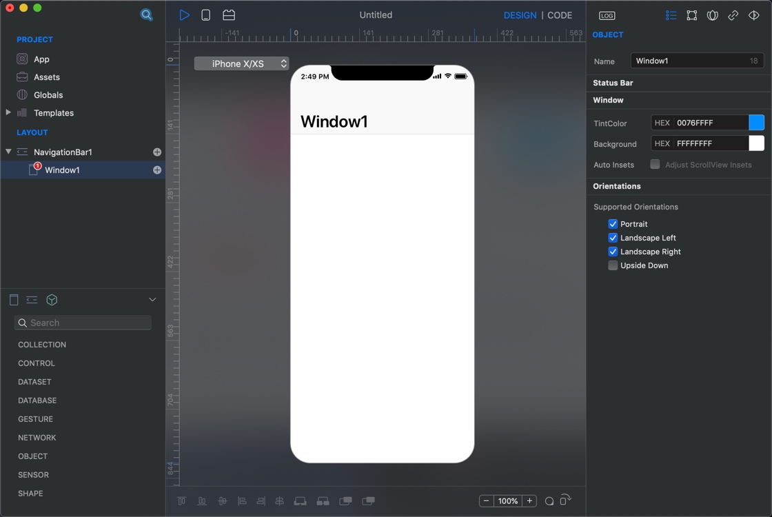
Task: Open the connections inspector link icon
Action: coord(733,14)
